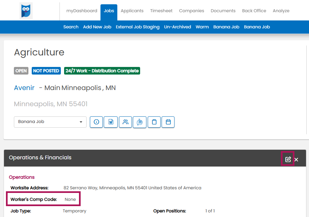Open the Companies tab
Image resolution: width=309 pixels, height=217 pixels.
(x=192, y=11)
